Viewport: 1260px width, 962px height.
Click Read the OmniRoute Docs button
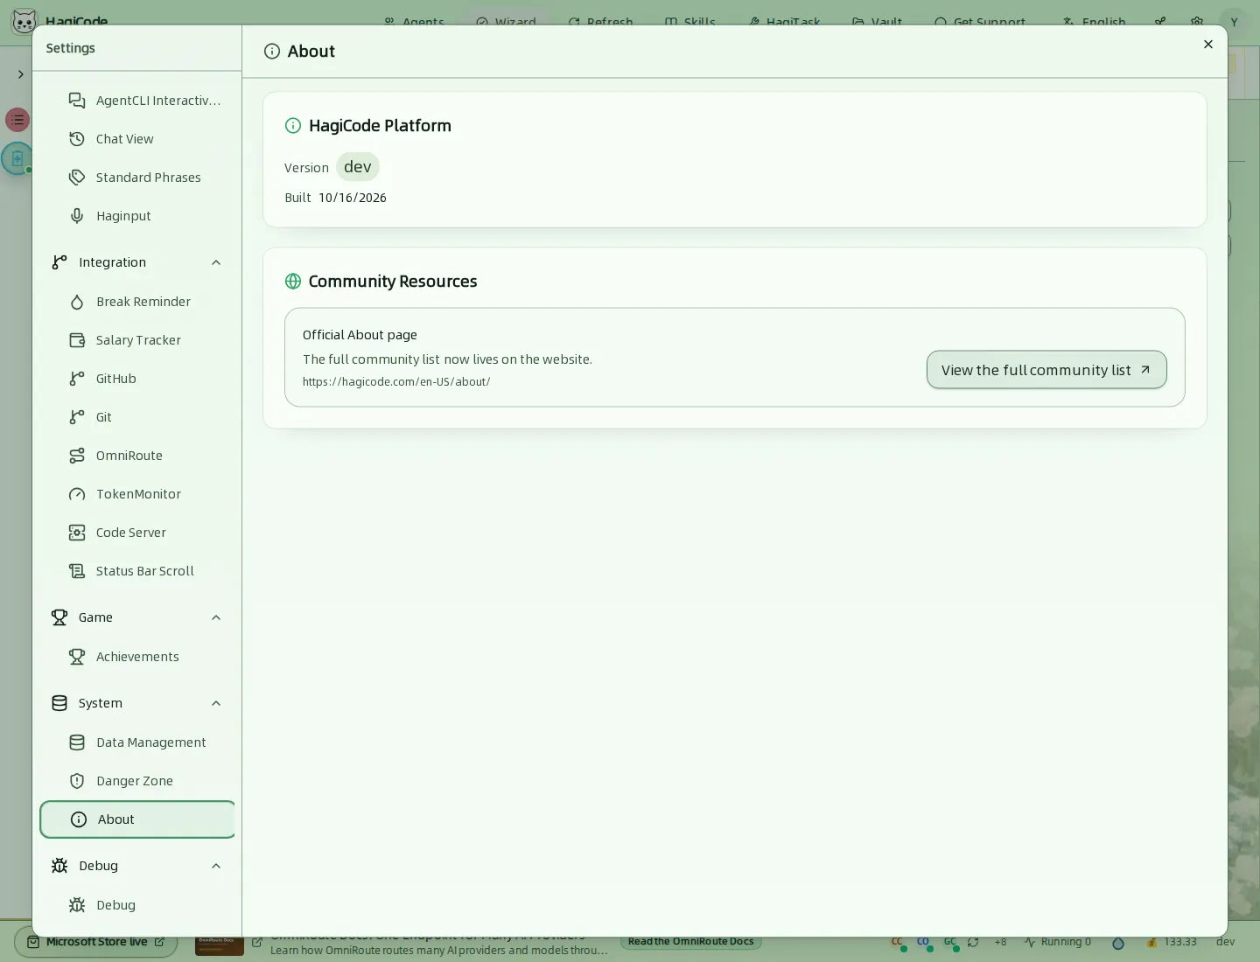[x=690, y=942]
